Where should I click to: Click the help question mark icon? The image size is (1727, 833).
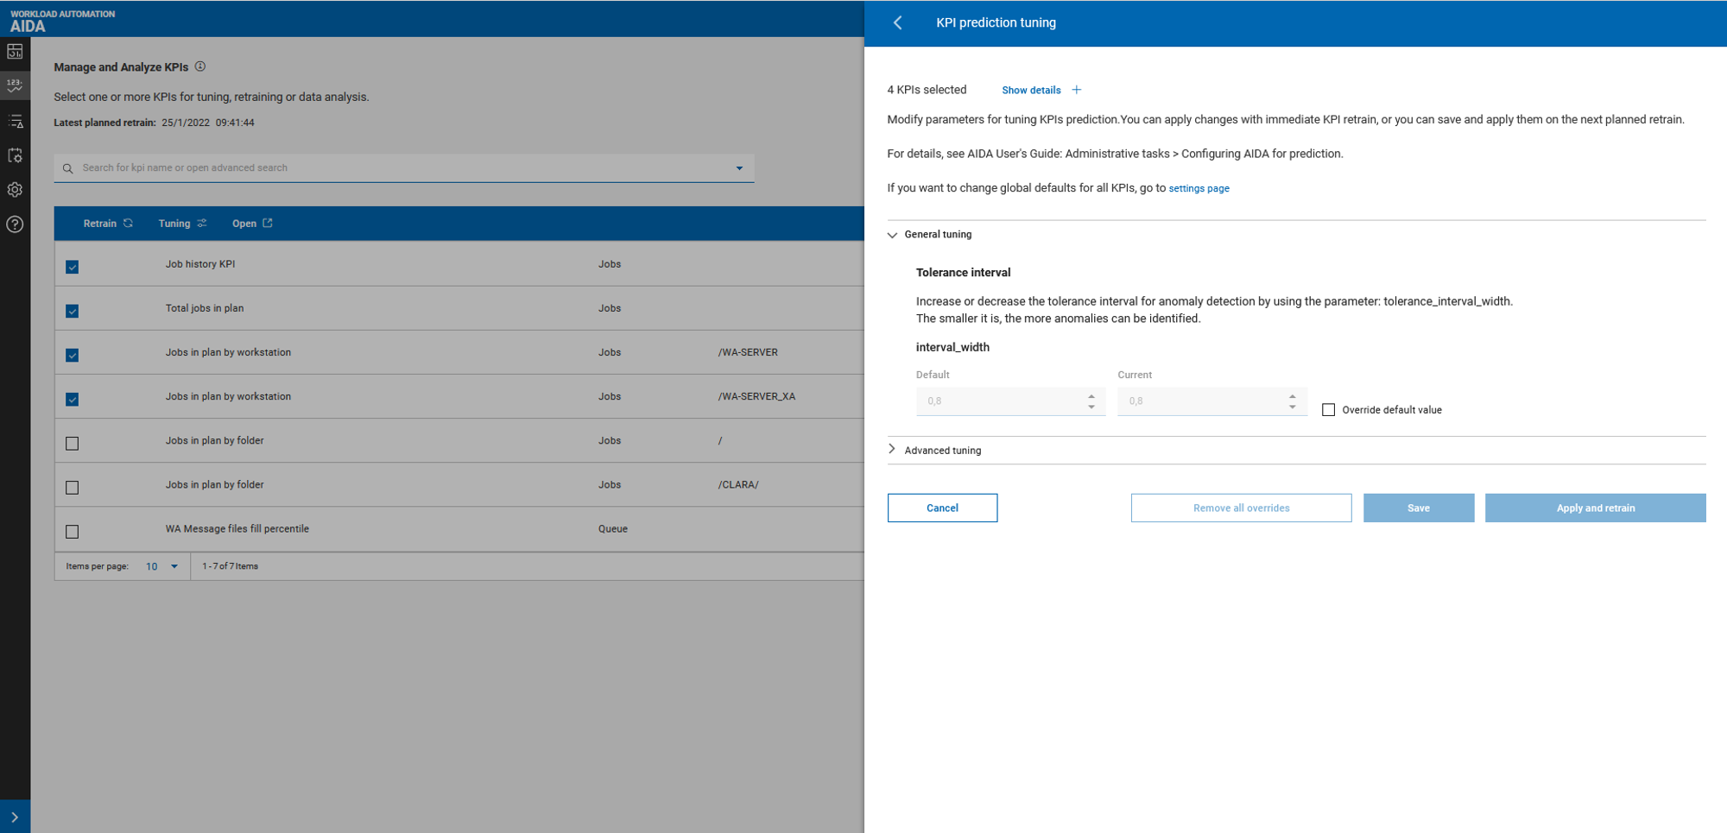tap(15, 224)
